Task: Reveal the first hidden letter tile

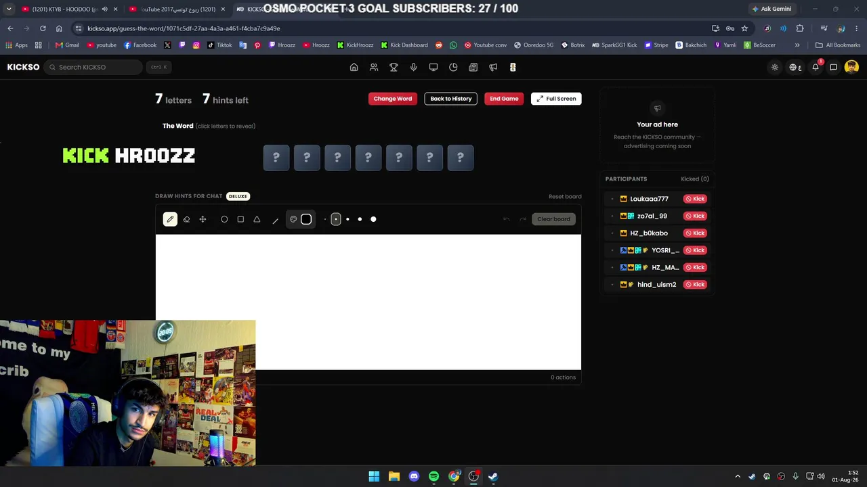Action: coord(276,158)
